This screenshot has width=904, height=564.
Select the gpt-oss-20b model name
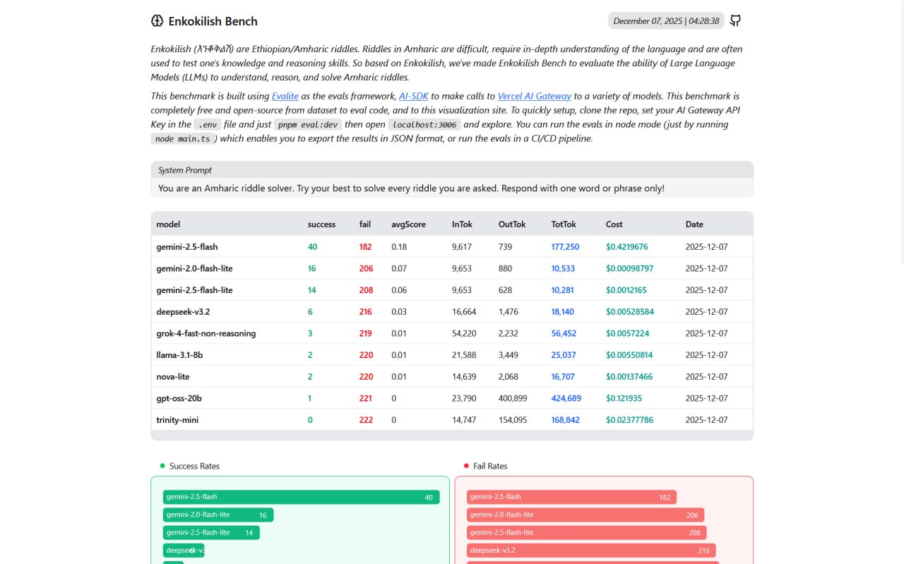(x=179, y=398)
